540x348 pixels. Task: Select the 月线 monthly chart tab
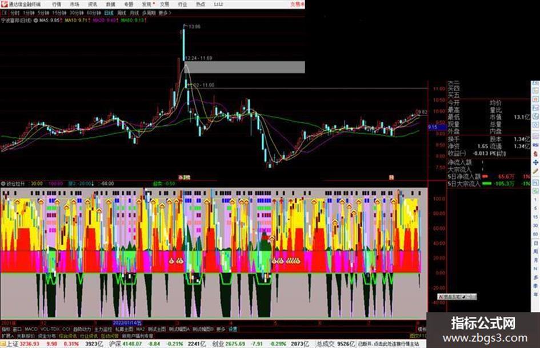click(134, 13)
